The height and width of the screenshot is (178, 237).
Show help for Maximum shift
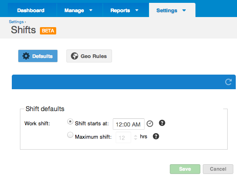tap(156, 136)
